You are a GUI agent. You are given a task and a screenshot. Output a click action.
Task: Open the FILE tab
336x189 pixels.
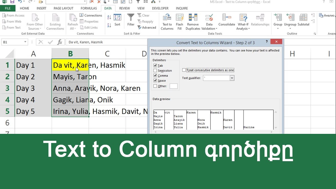click(x=8, y=8)
